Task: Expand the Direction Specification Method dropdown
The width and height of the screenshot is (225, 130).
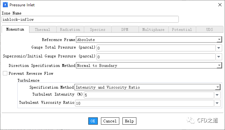Action: 219,66
